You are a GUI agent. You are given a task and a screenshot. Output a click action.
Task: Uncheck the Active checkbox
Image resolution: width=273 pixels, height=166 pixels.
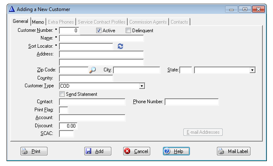99,31
